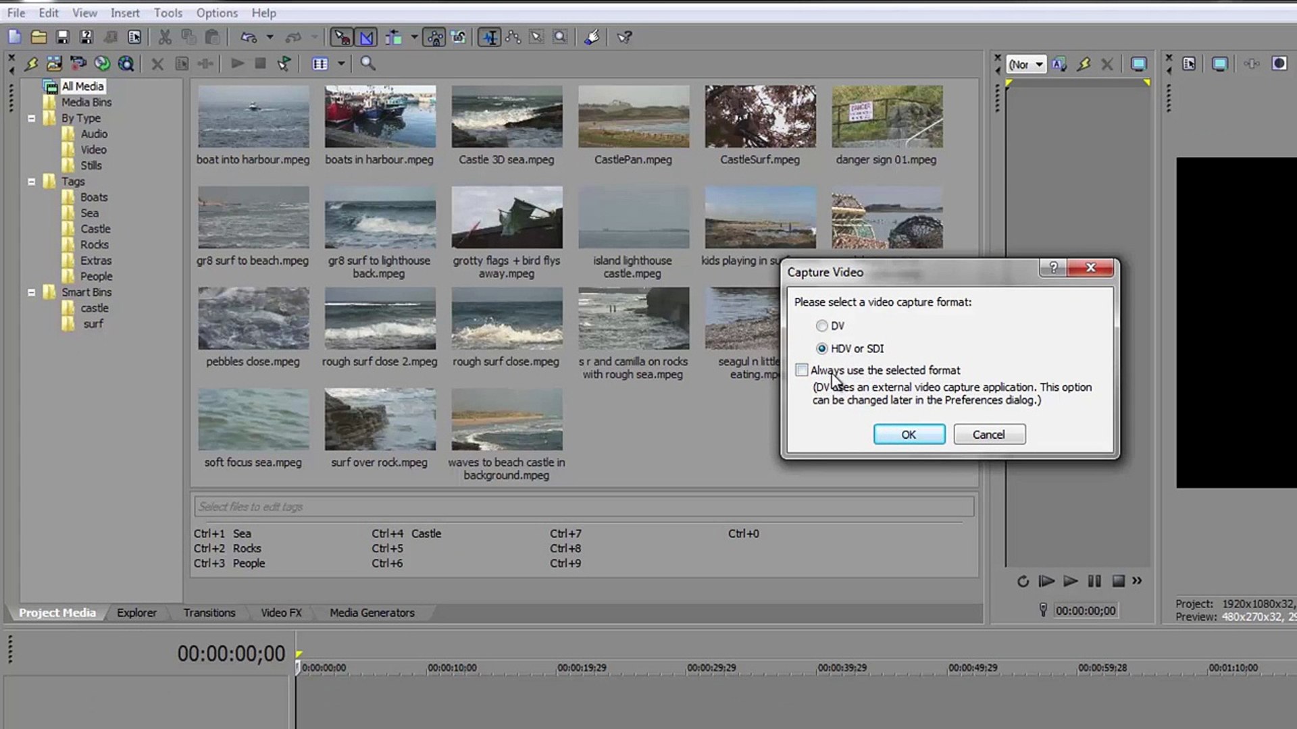Cancel the Capture Video dialog
1297x729 pixels.
pos(989,434)
